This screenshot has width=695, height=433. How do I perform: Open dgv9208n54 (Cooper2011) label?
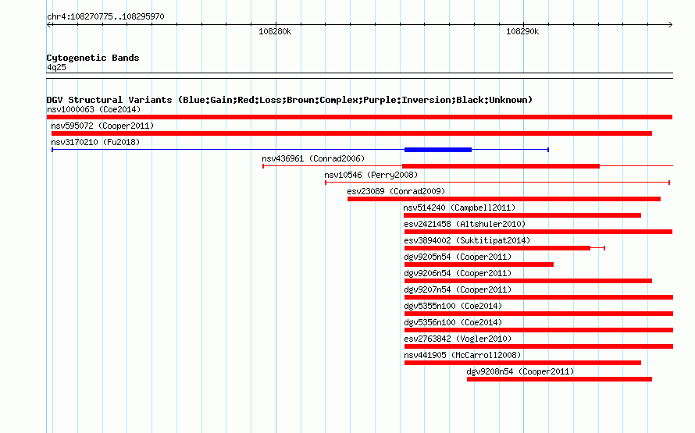[520, 371]
